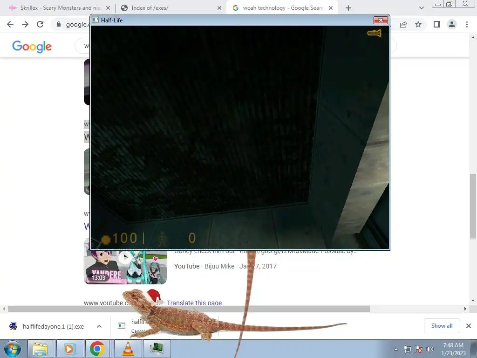The width and height of the screenshot is (477, 358).
Task: Bookmark this page with the star icon
Action: pyautogui.click(x=418, y=24)
